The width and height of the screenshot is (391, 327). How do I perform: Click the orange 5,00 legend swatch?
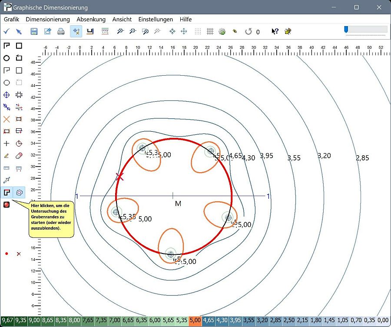(195, 320)
